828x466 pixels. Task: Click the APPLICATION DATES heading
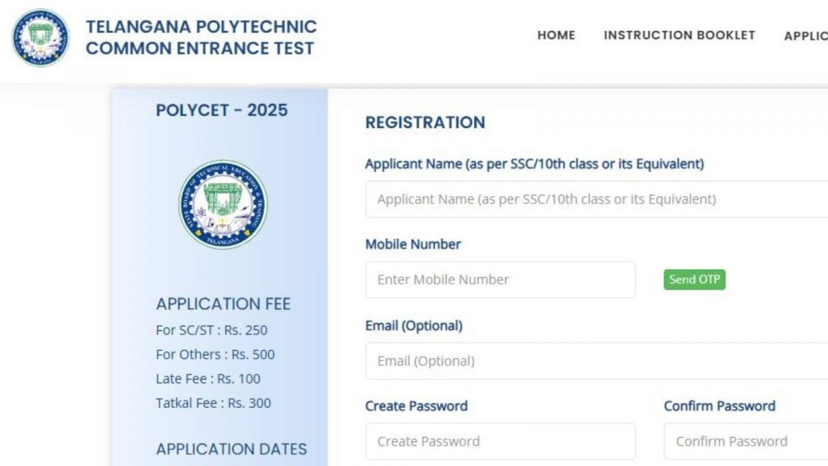tap(231, 449)
